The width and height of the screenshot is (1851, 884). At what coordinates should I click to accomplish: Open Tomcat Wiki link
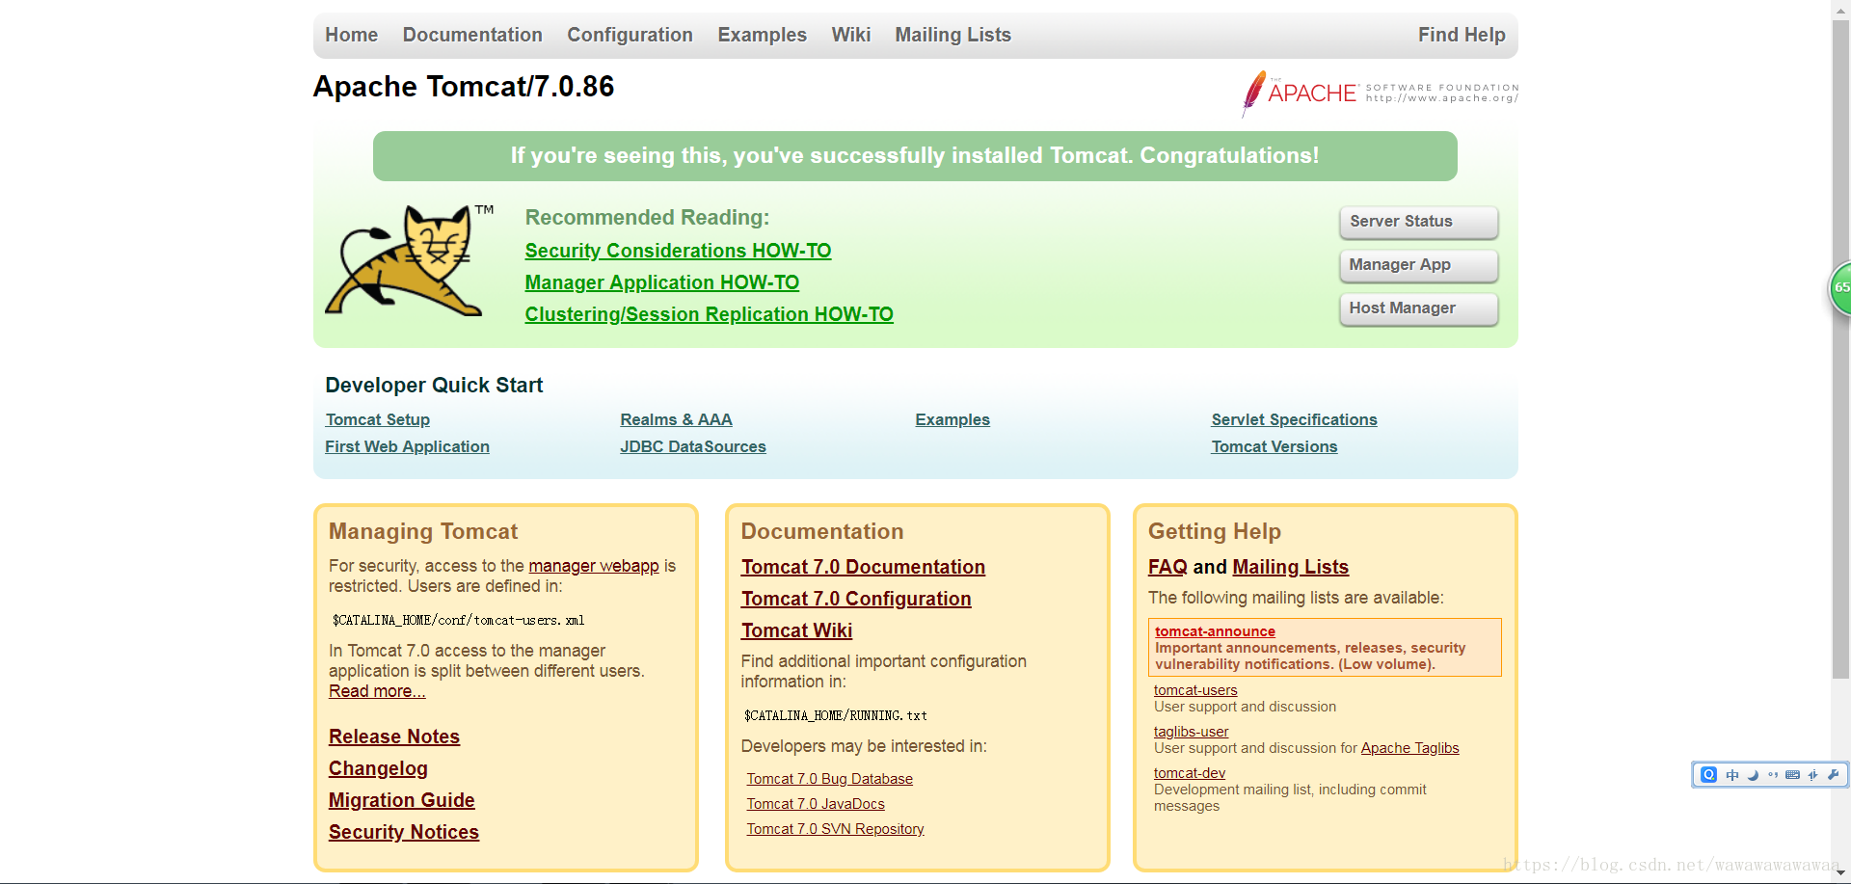(x=796, y=630)
